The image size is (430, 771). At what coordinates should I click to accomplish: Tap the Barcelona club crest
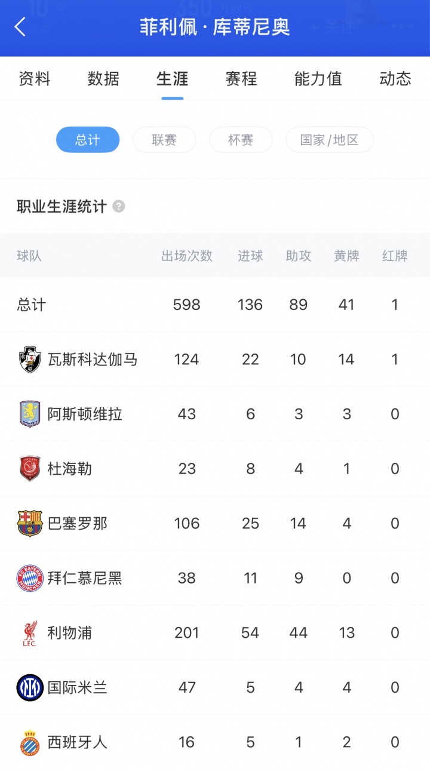click(x=30, y=524)
